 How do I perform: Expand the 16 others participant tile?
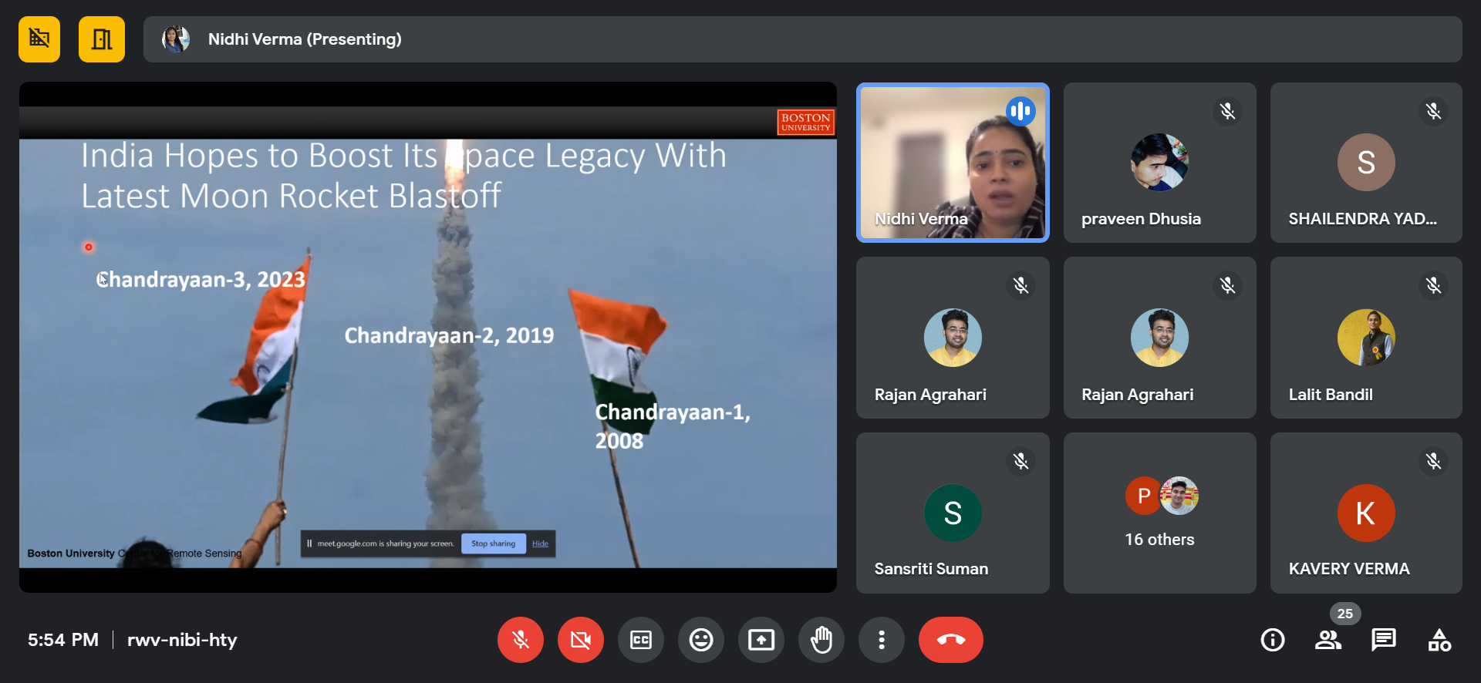click(x=1159, y=513)
